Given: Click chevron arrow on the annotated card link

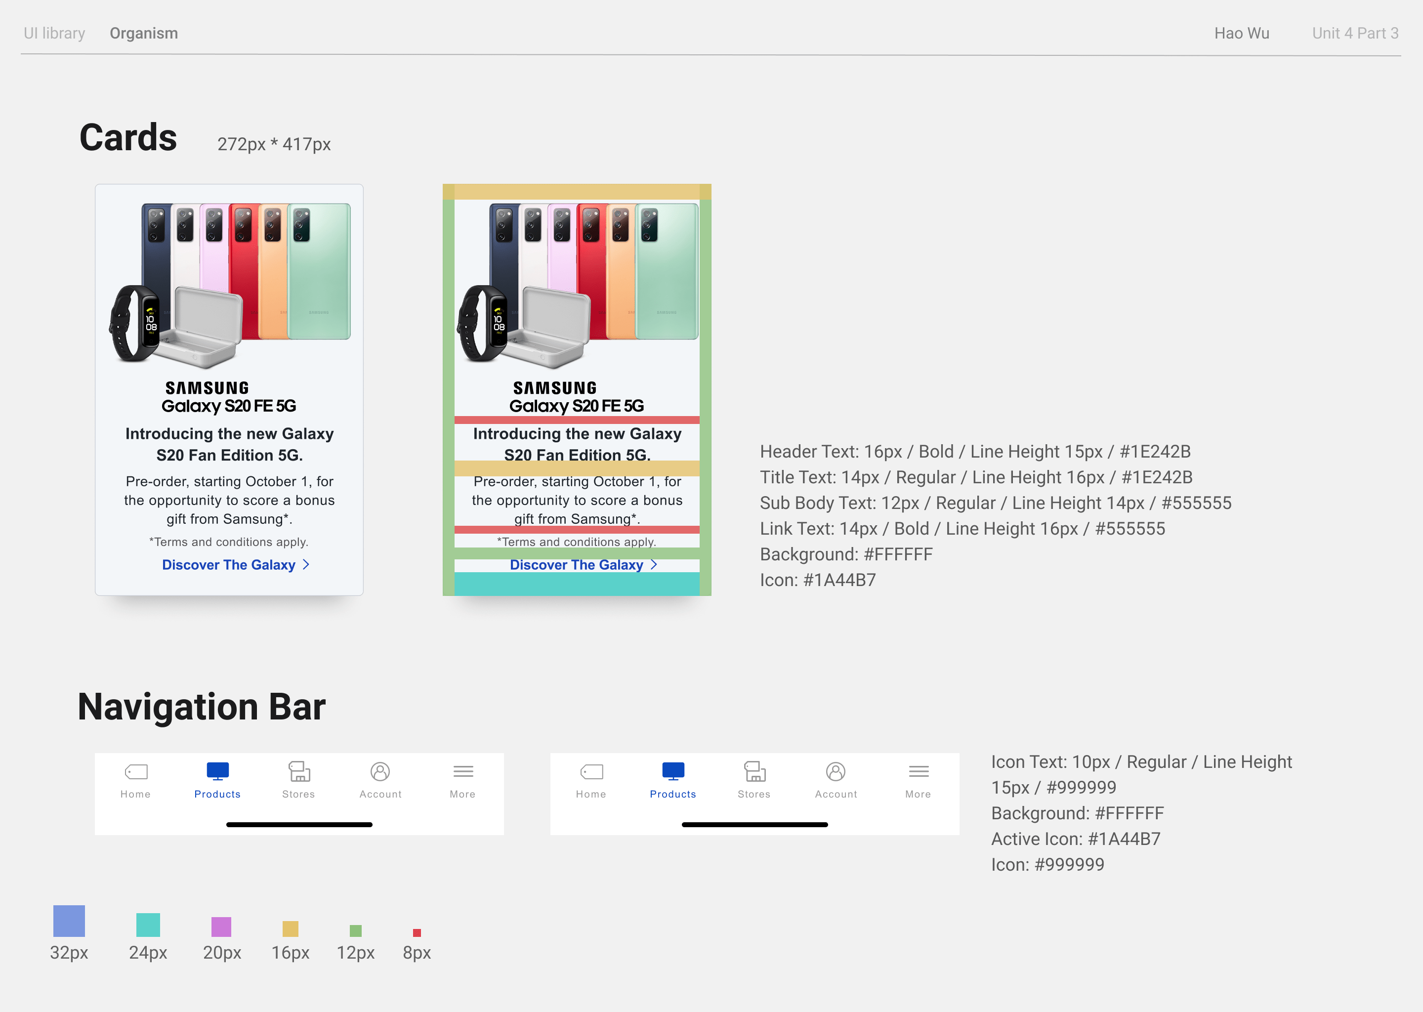Looking at the screenshot, I should [x=654, y=565].
